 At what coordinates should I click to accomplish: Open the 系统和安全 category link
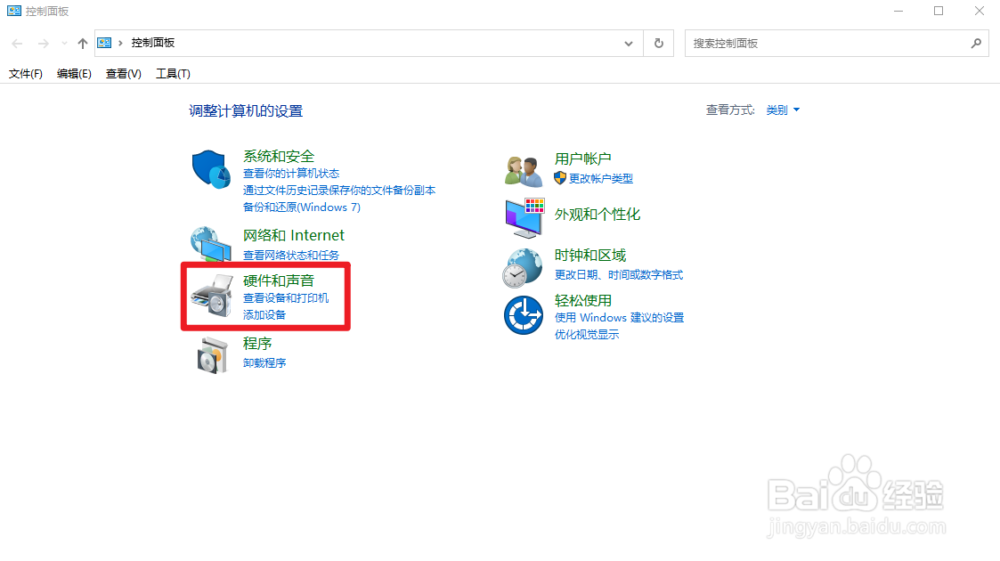[279, 156]
